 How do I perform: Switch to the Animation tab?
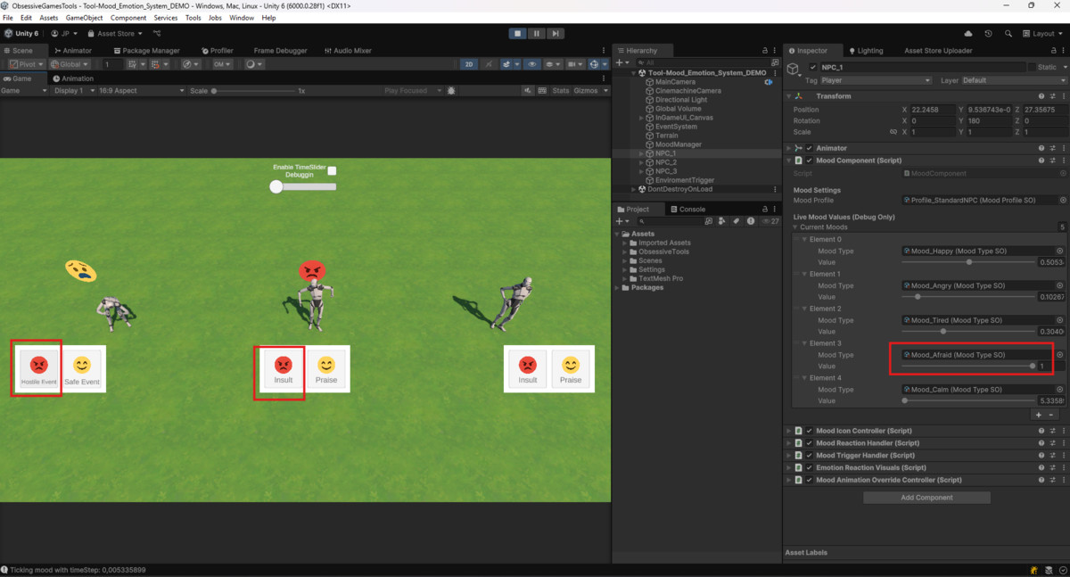(x=73, y=78)
